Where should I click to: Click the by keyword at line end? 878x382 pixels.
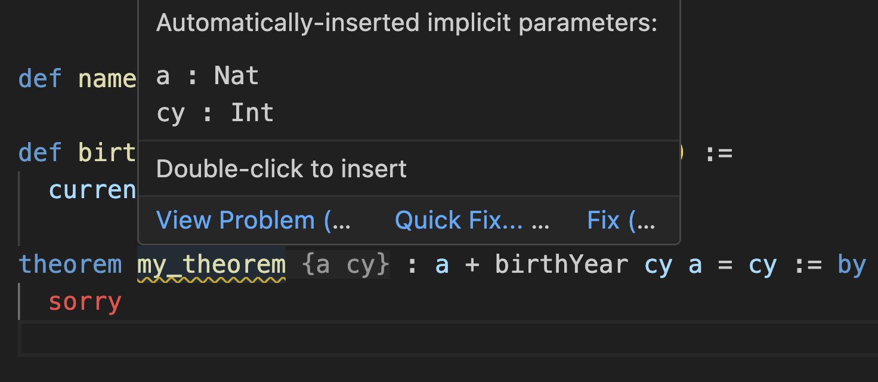click(851, 264)
